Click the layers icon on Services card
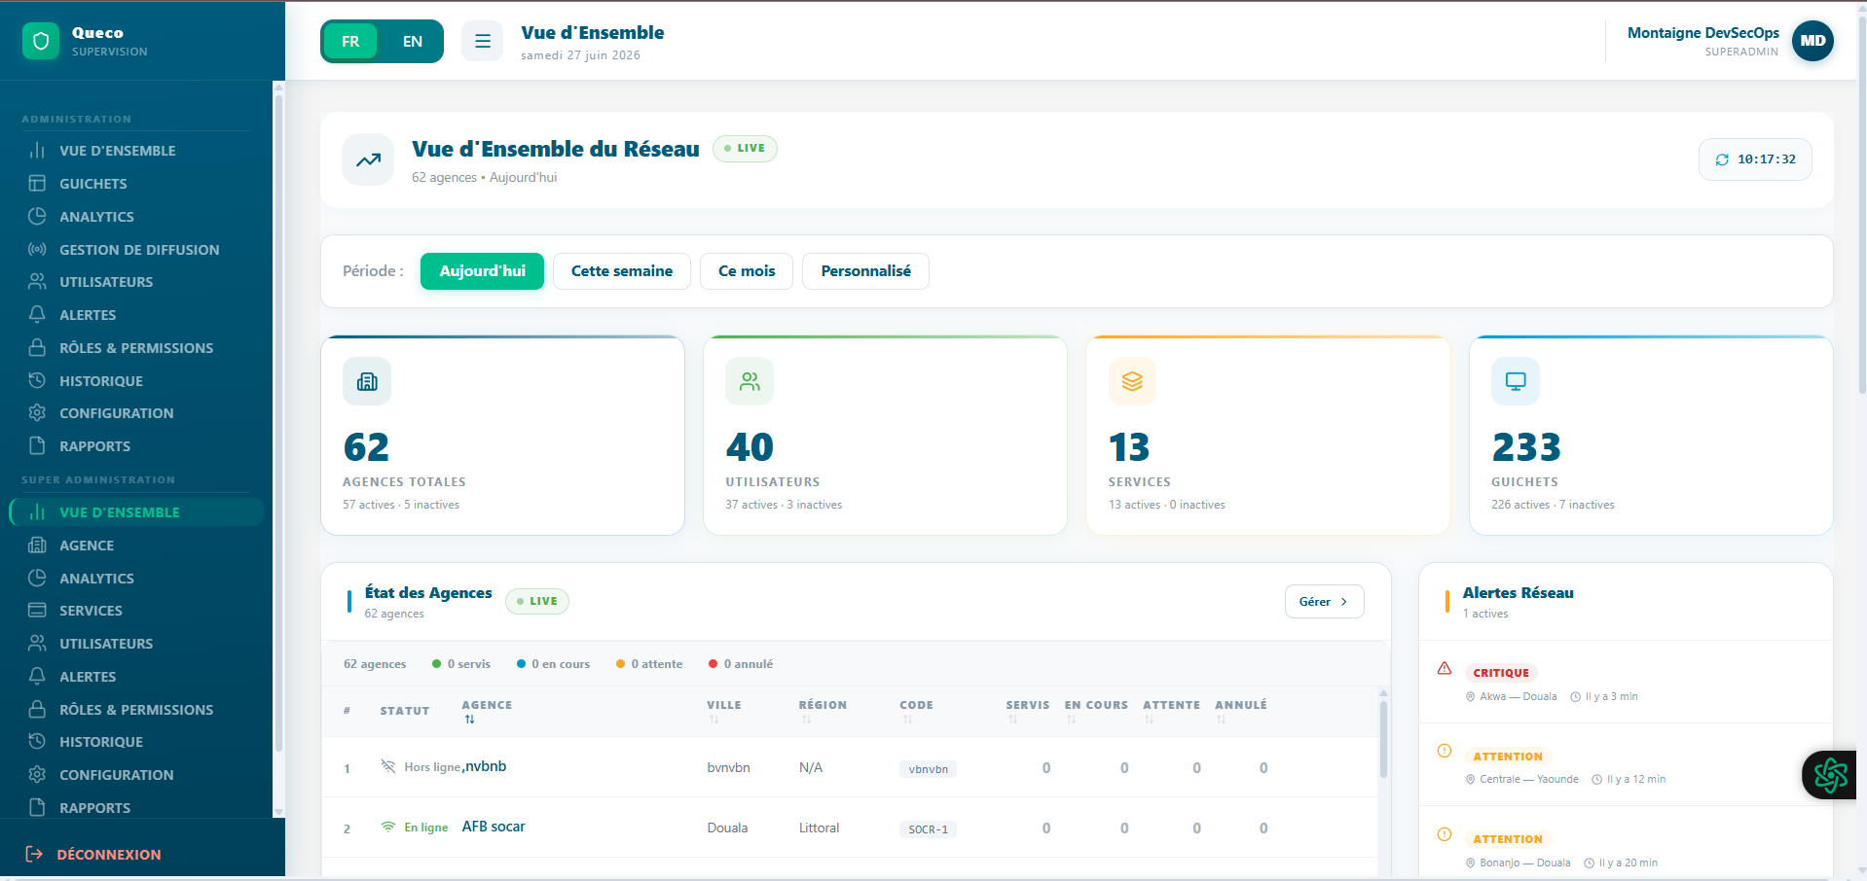 point(1132,381)
